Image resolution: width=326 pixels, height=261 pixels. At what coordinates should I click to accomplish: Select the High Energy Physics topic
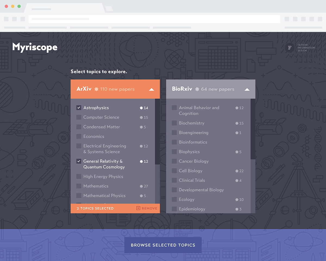pyautogui.click(x=103, y=177)
